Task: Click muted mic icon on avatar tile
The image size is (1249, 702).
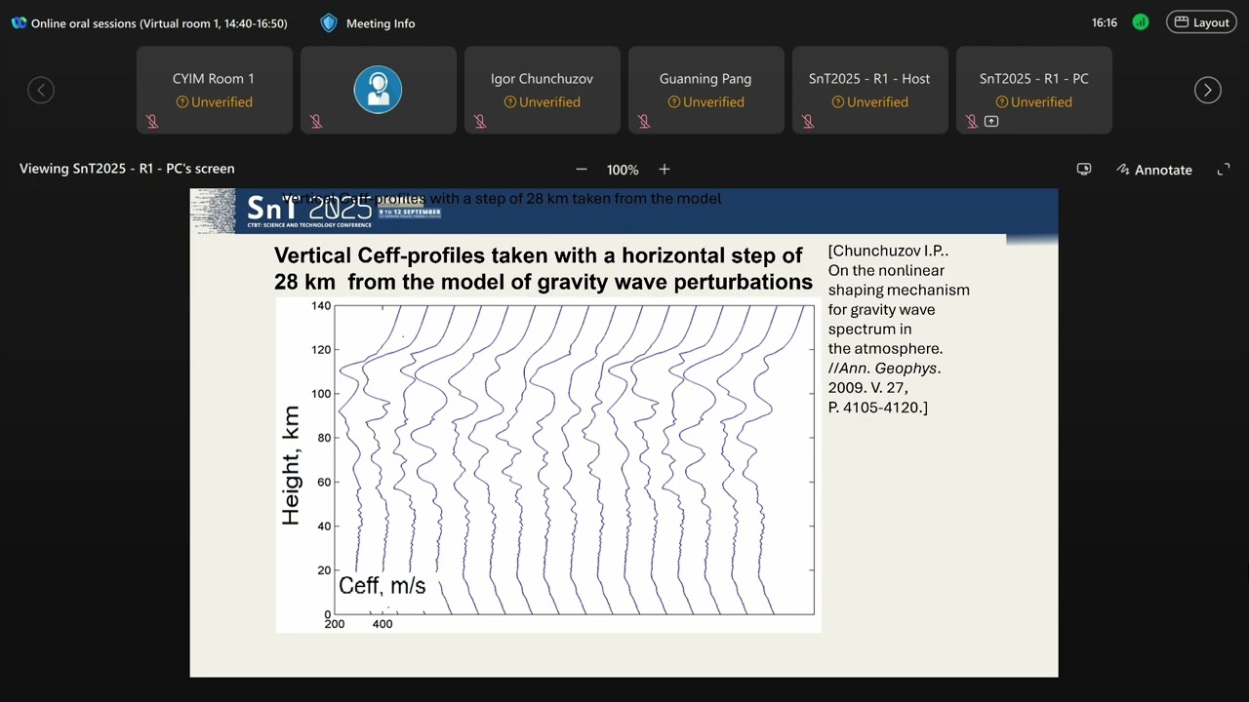Action: coord(316,122)
